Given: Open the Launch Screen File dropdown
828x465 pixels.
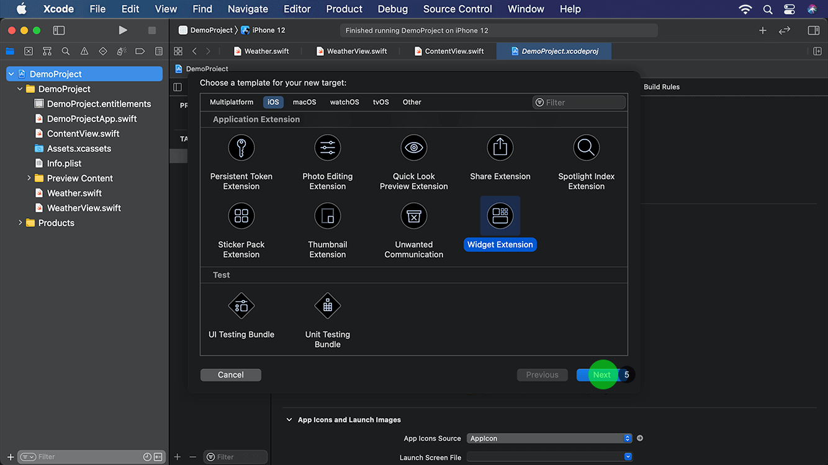Looking at the screenshot, I should click(549, 458).
